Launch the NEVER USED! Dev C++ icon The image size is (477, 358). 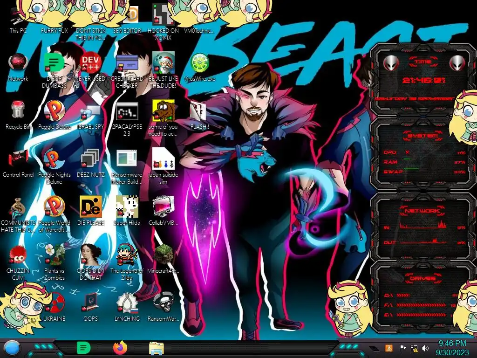point(91,67)
